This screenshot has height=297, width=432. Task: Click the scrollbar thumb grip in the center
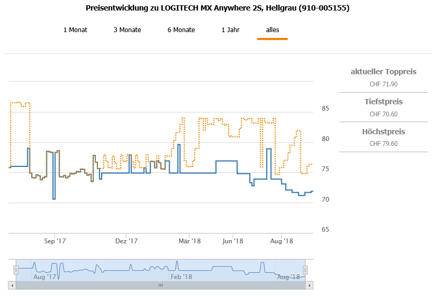tap(161, 285)
